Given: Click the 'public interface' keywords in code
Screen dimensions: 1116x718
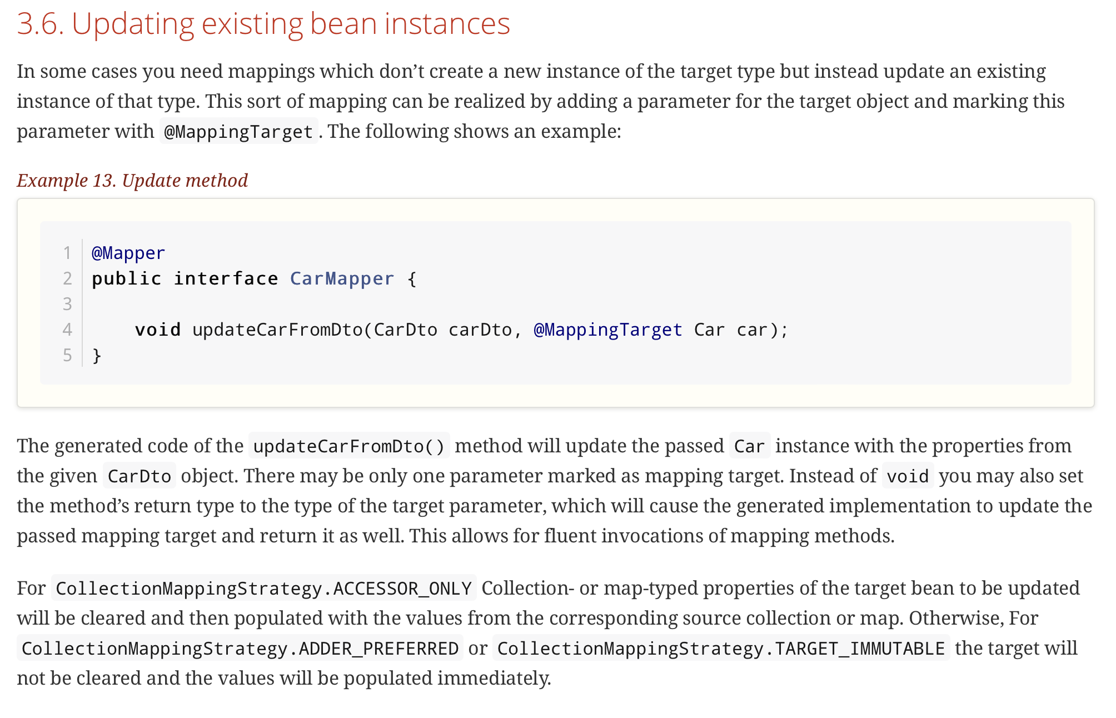Looking at the screenshot, I should [185, 278].
